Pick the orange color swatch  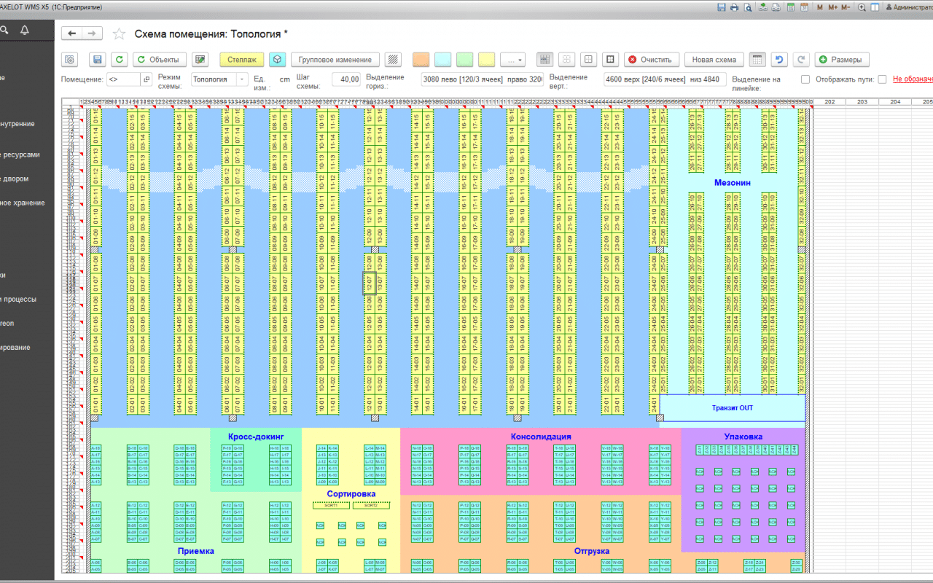pyautogui.click(x=421, y=60)
